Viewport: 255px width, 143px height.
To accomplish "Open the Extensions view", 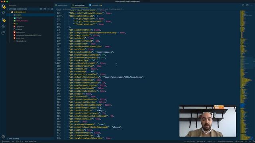I will pyautogui.click(x=3, y=33).
